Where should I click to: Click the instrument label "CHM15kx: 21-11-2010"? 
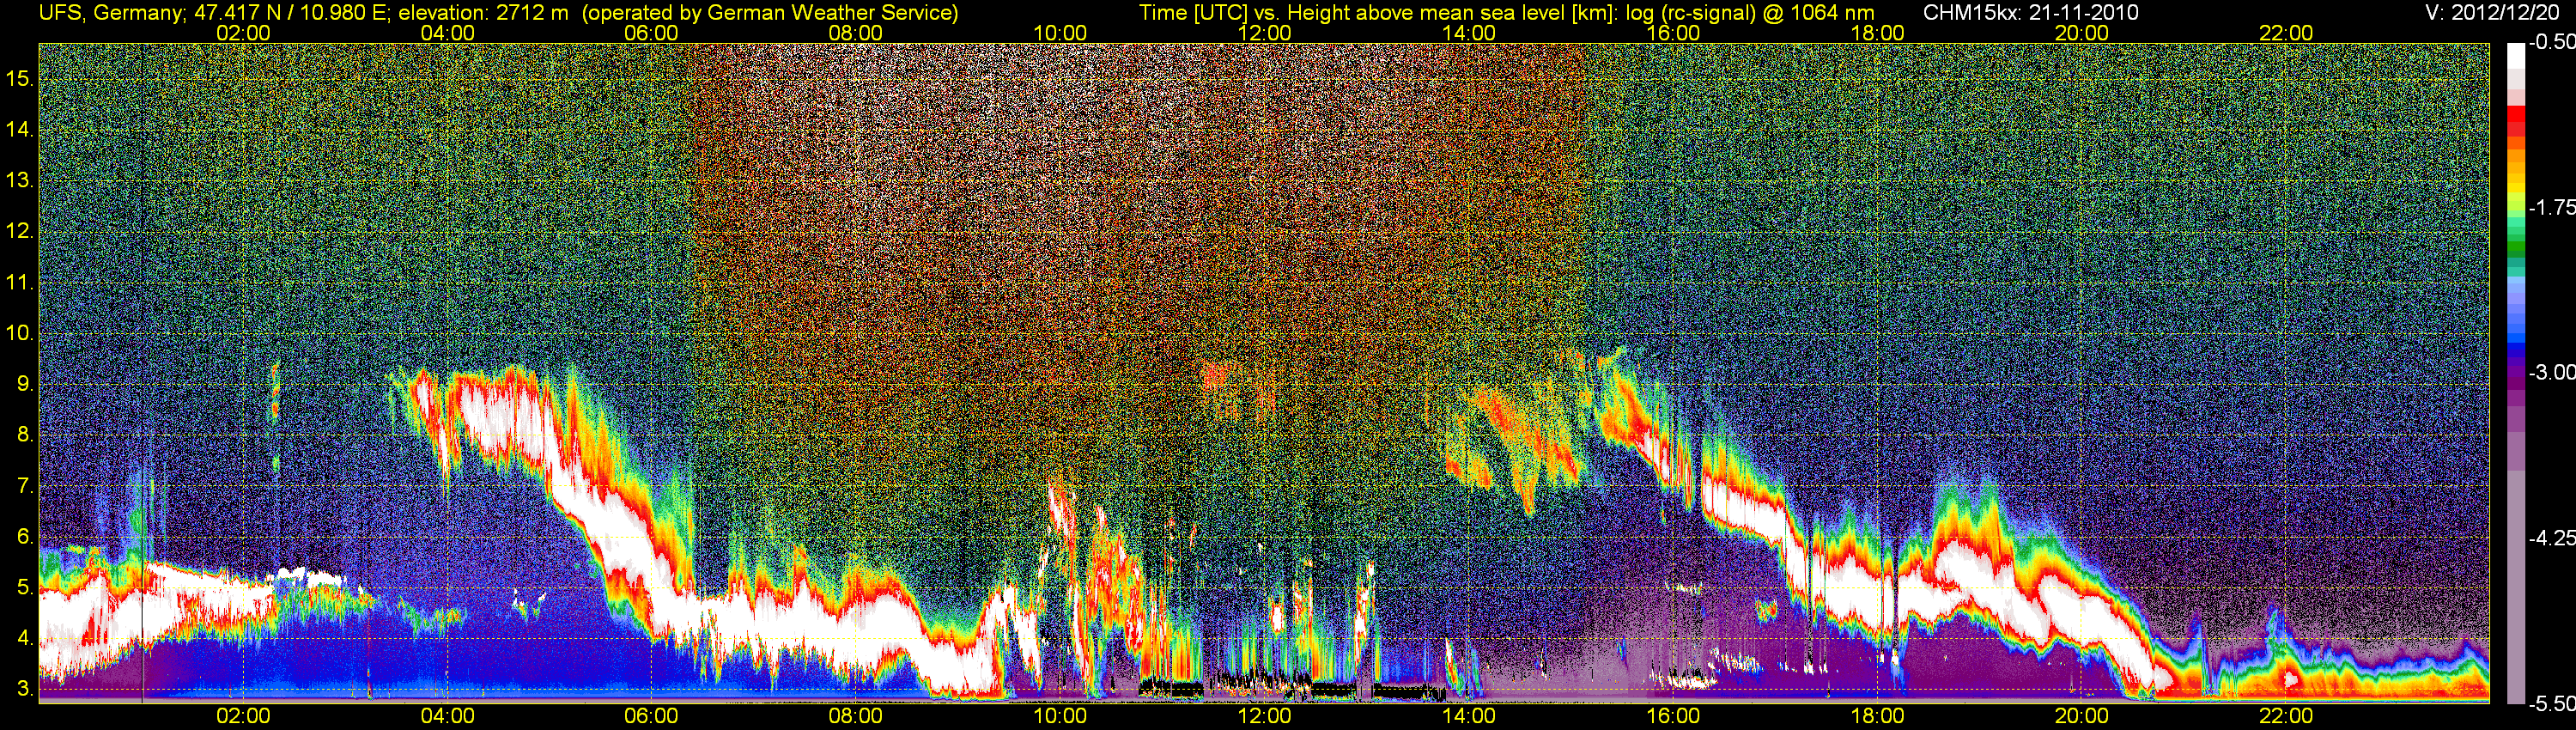(x=2029, y=12)
